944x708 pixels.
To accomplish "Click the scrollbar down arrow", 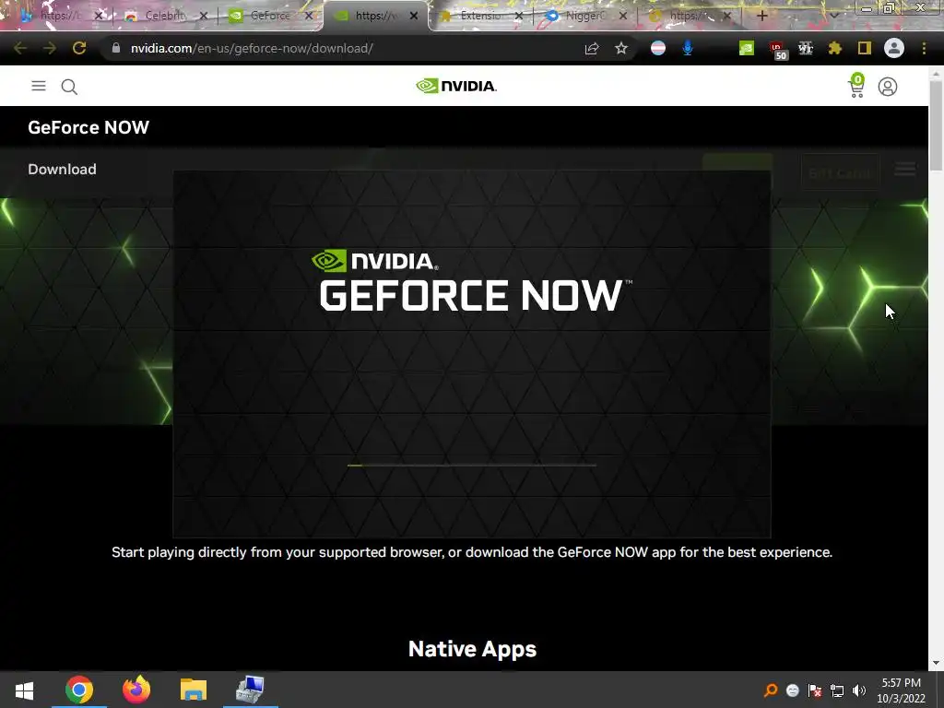I will pos(936,663).
